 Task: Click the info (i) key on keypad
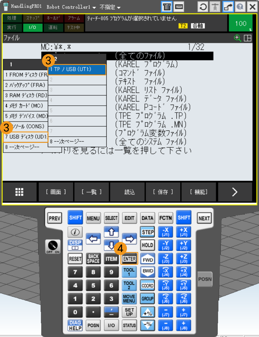point(75,232)
